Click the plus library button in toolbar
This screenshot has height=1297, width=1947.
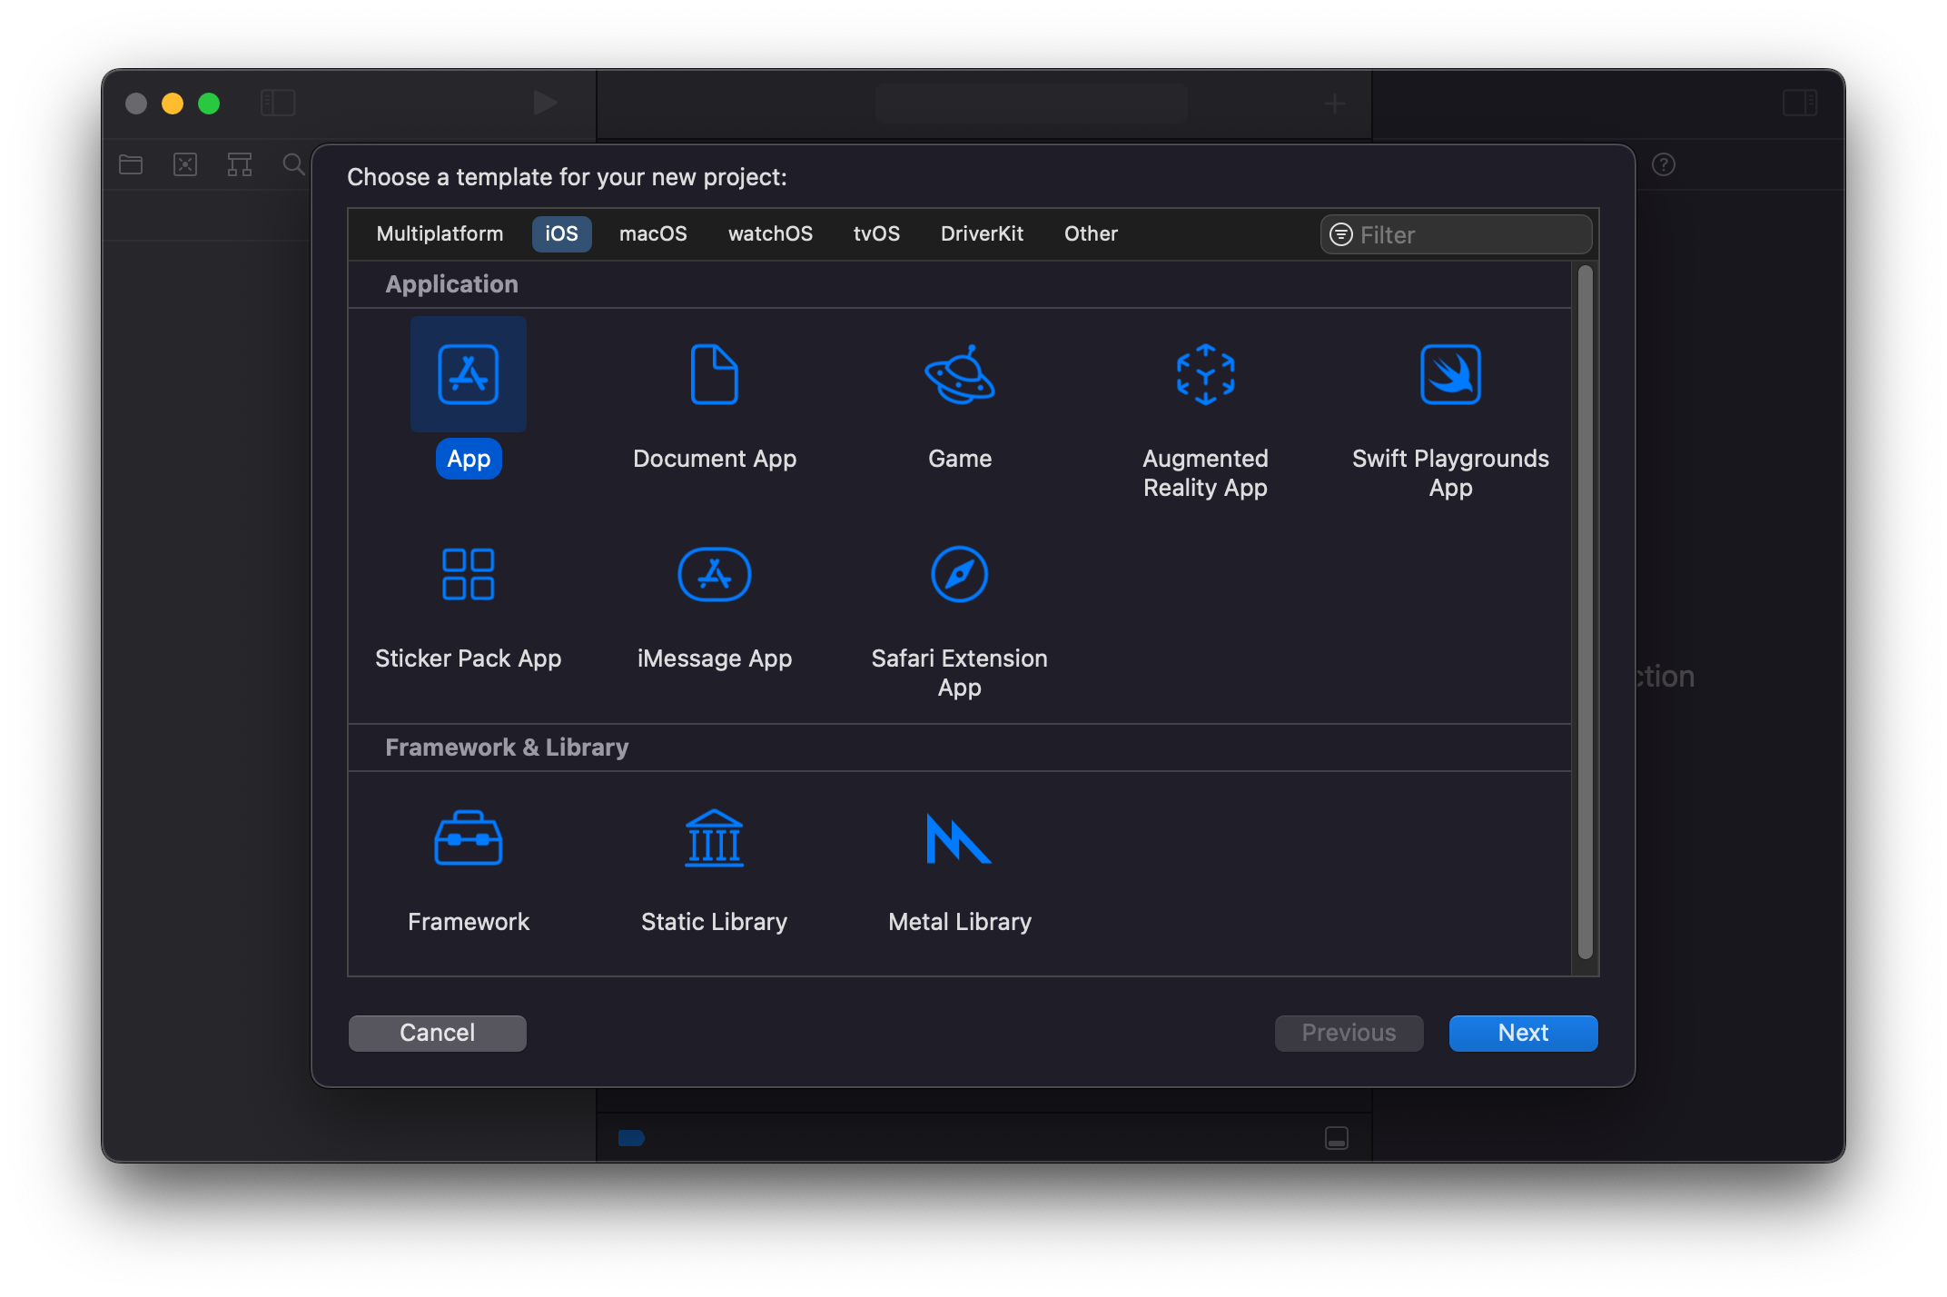click(x=1334, y=104)
